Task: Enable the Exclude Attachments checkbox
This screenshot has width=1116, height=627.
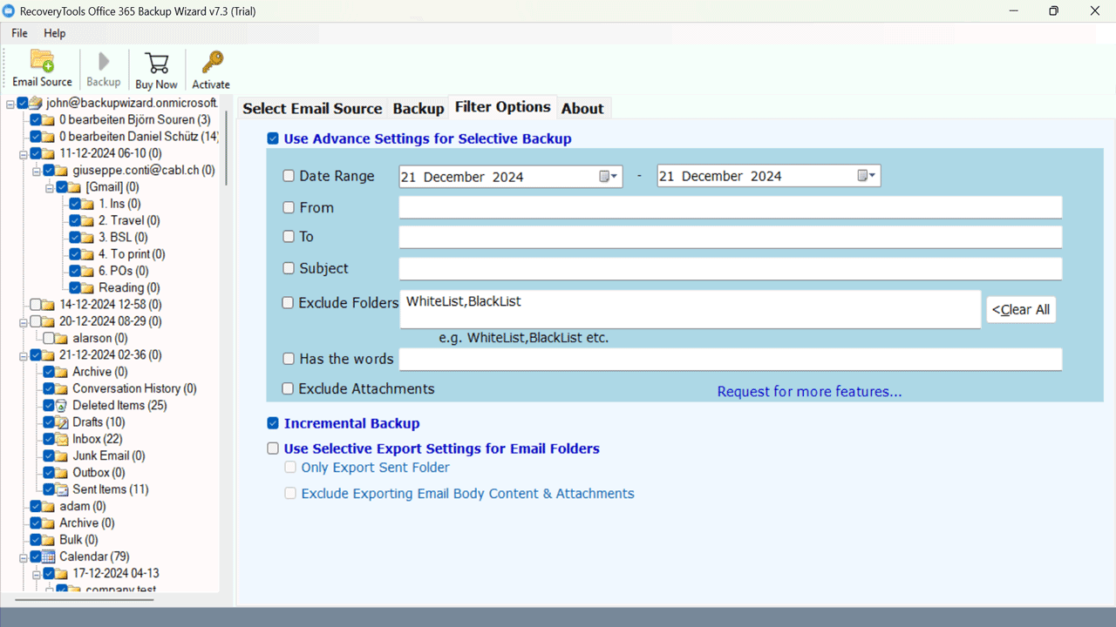Action: pyautogui.click(x=288, y=388)
